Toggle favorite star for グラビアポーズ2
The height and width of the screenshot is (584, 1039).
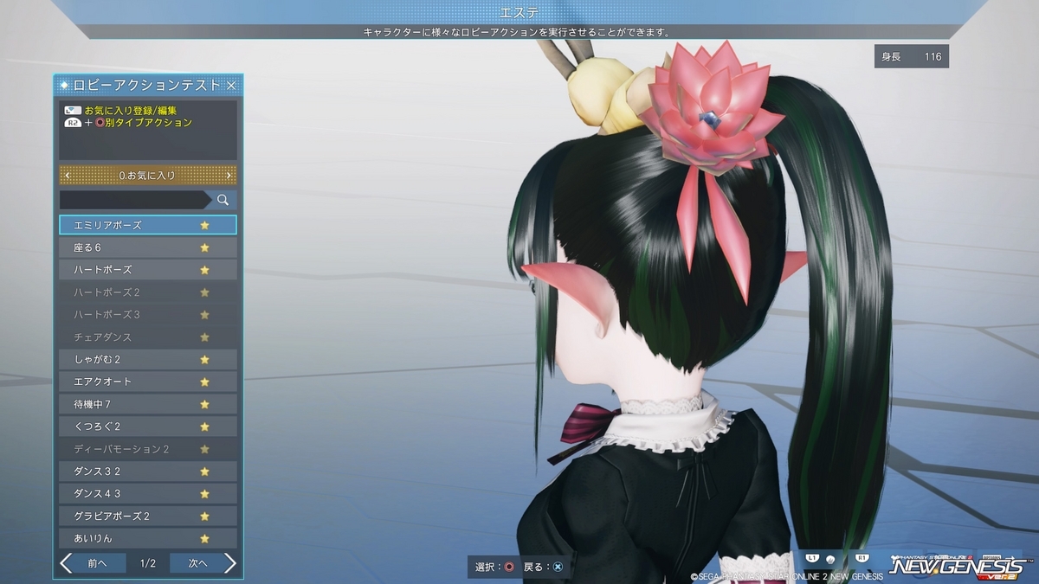point(205,517)
